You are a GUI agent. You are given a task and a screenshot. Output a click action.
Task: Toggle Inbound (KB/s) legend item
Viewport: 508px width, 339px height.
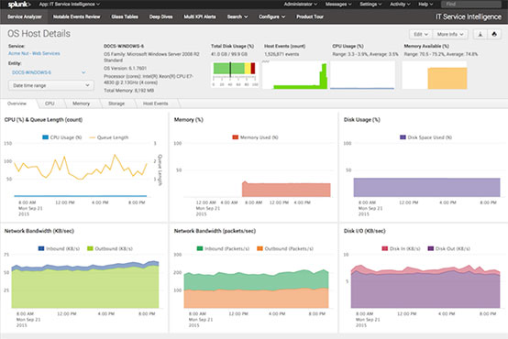pyautogui.click(x=59, y=248)
